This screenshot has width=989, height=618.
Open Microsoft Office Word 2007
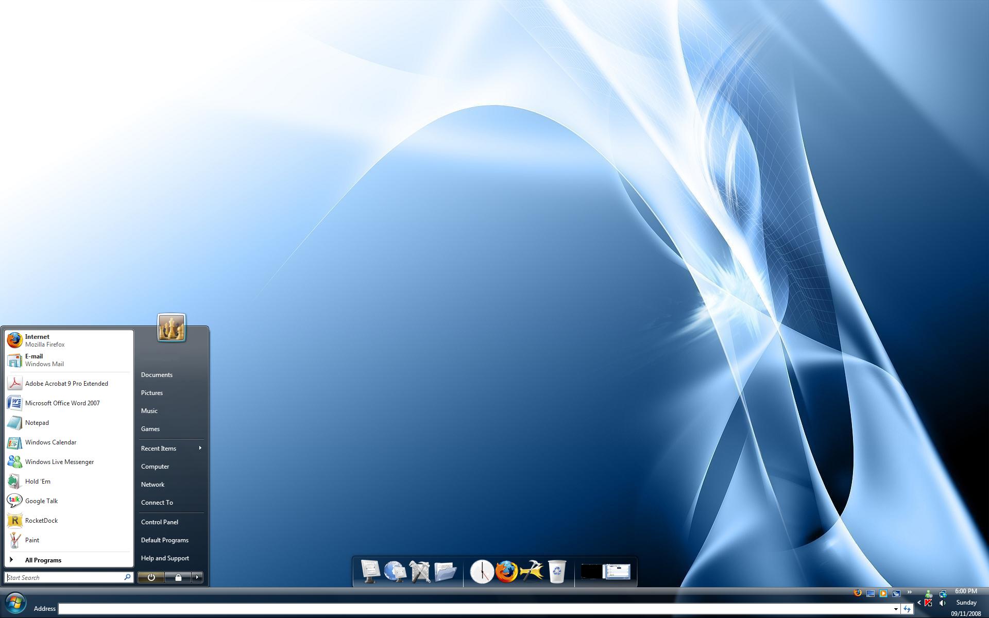pyautogui.click(x=62, y=403)
